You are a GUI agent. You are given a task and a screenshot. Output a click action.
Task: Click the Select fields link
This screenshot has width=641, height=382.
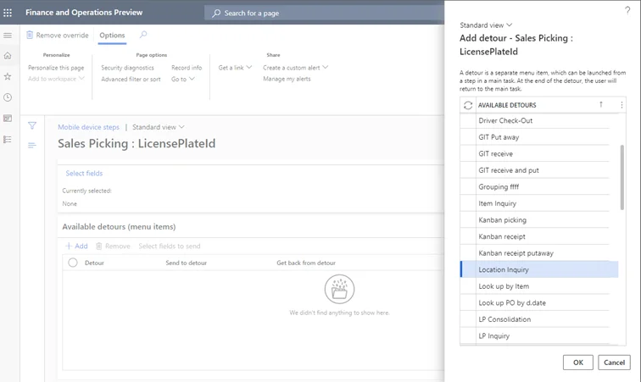(x=84, y=174)
